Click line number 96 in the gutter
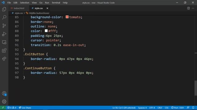197x110 pixels. tap(17, 68)
